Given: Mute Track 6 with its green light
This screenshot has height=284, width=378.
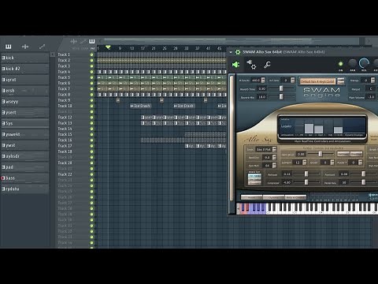Looking at the screenshot, I should click(91, 83).
